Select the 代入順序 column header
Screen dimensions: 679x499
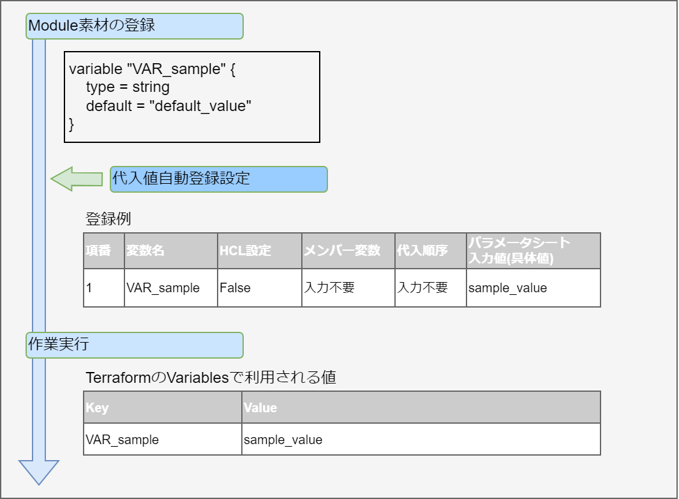(x=430, y=251)
